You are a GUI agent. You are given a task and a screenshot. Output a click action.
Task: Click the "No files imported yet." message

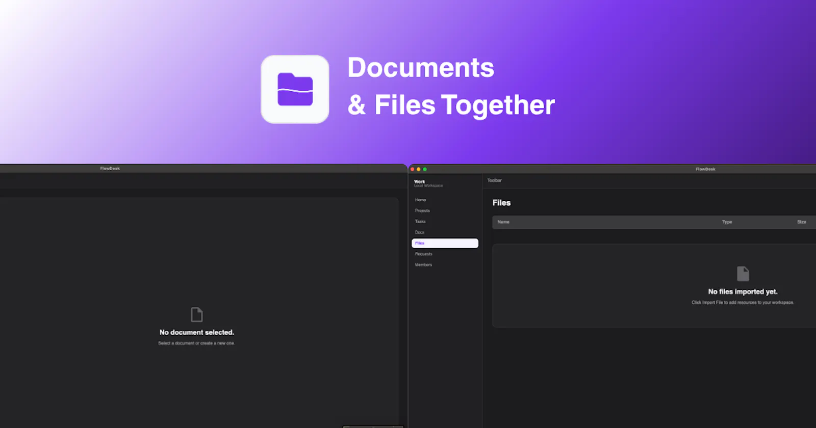pos(743,291)
